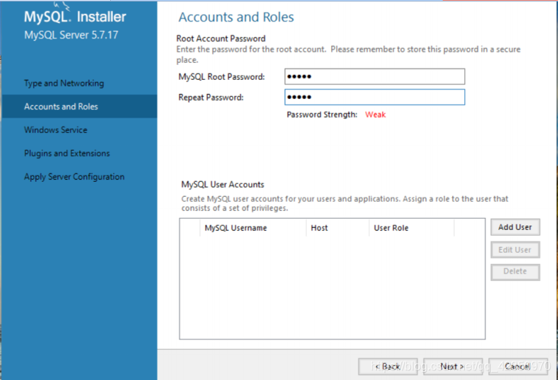Click the red 'Weak' password strength text
Image resolution: width=558 pixels, height=380 pixels.
pos(375,115)
